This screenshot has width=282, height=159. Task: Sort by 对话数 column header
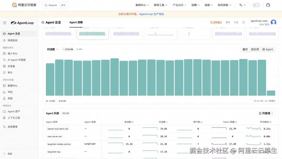click(x=163, y=122)
